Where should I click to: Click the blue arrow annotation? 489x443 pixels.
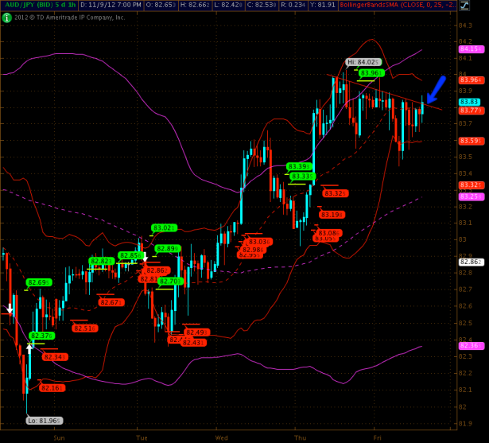point(434,87)
